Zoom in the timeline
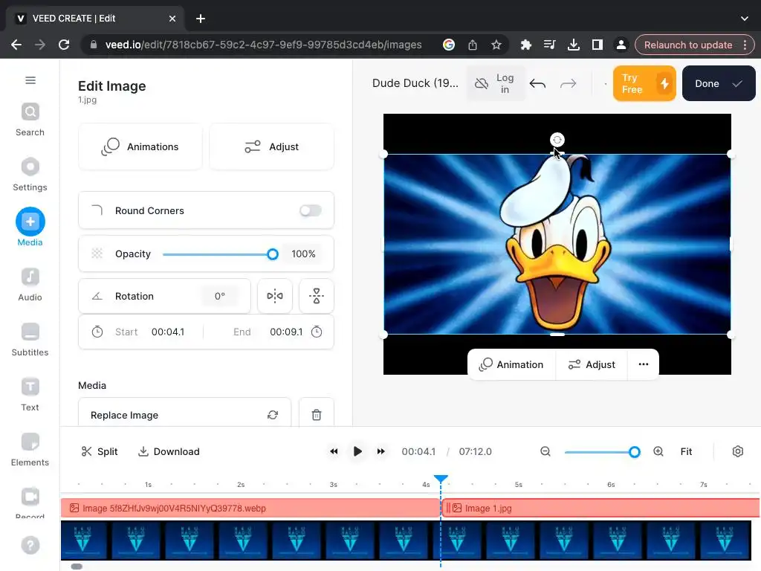 click(658, 451)
